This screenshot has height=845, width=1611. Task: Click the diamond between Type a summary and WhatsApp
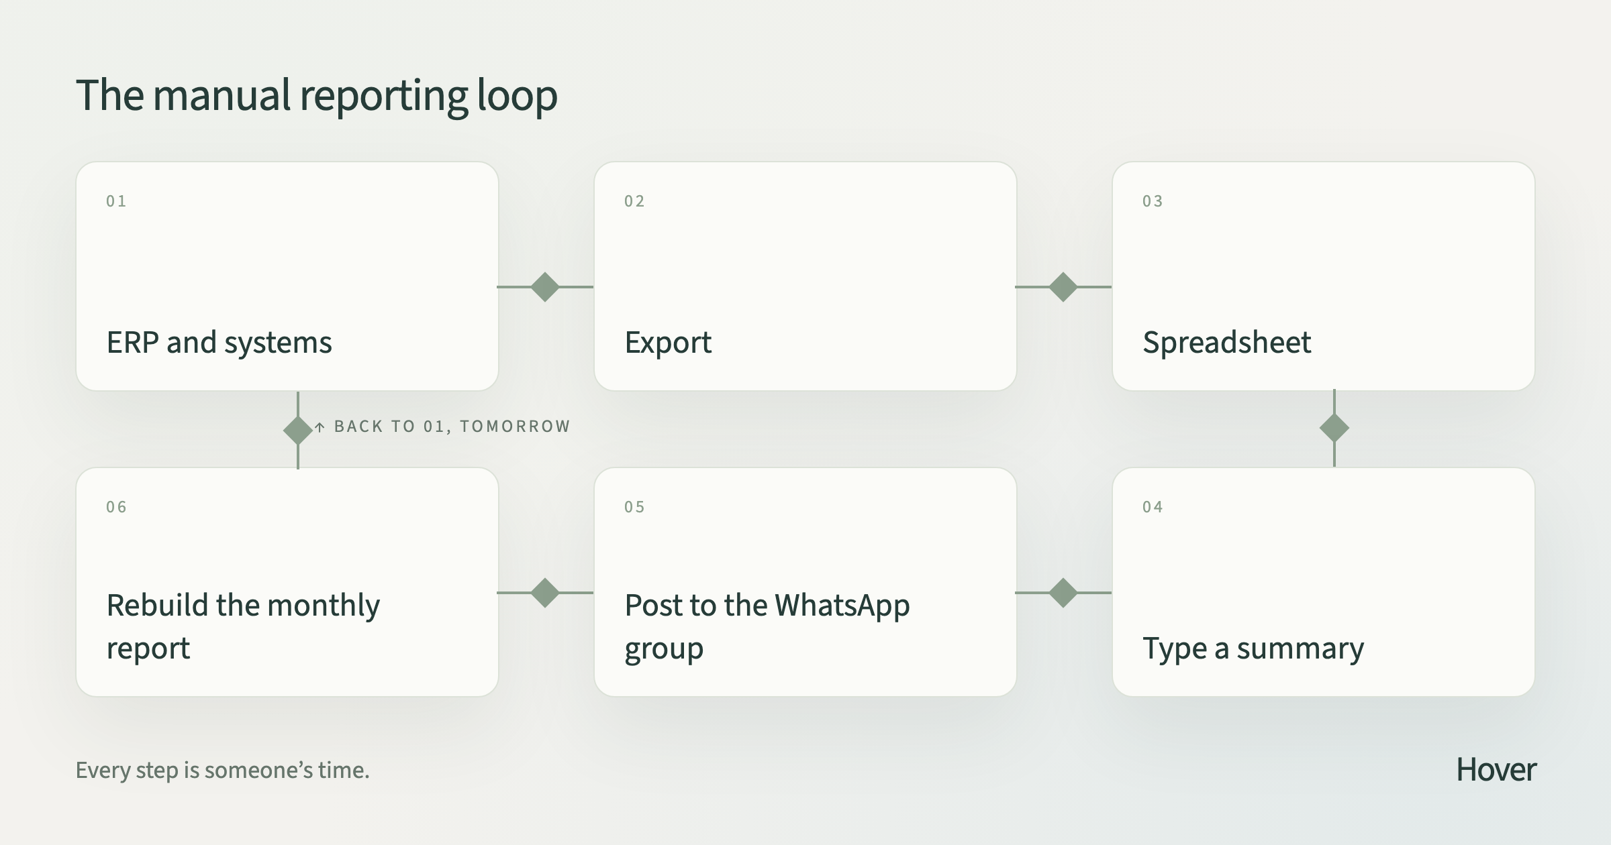click(1063, 593)
